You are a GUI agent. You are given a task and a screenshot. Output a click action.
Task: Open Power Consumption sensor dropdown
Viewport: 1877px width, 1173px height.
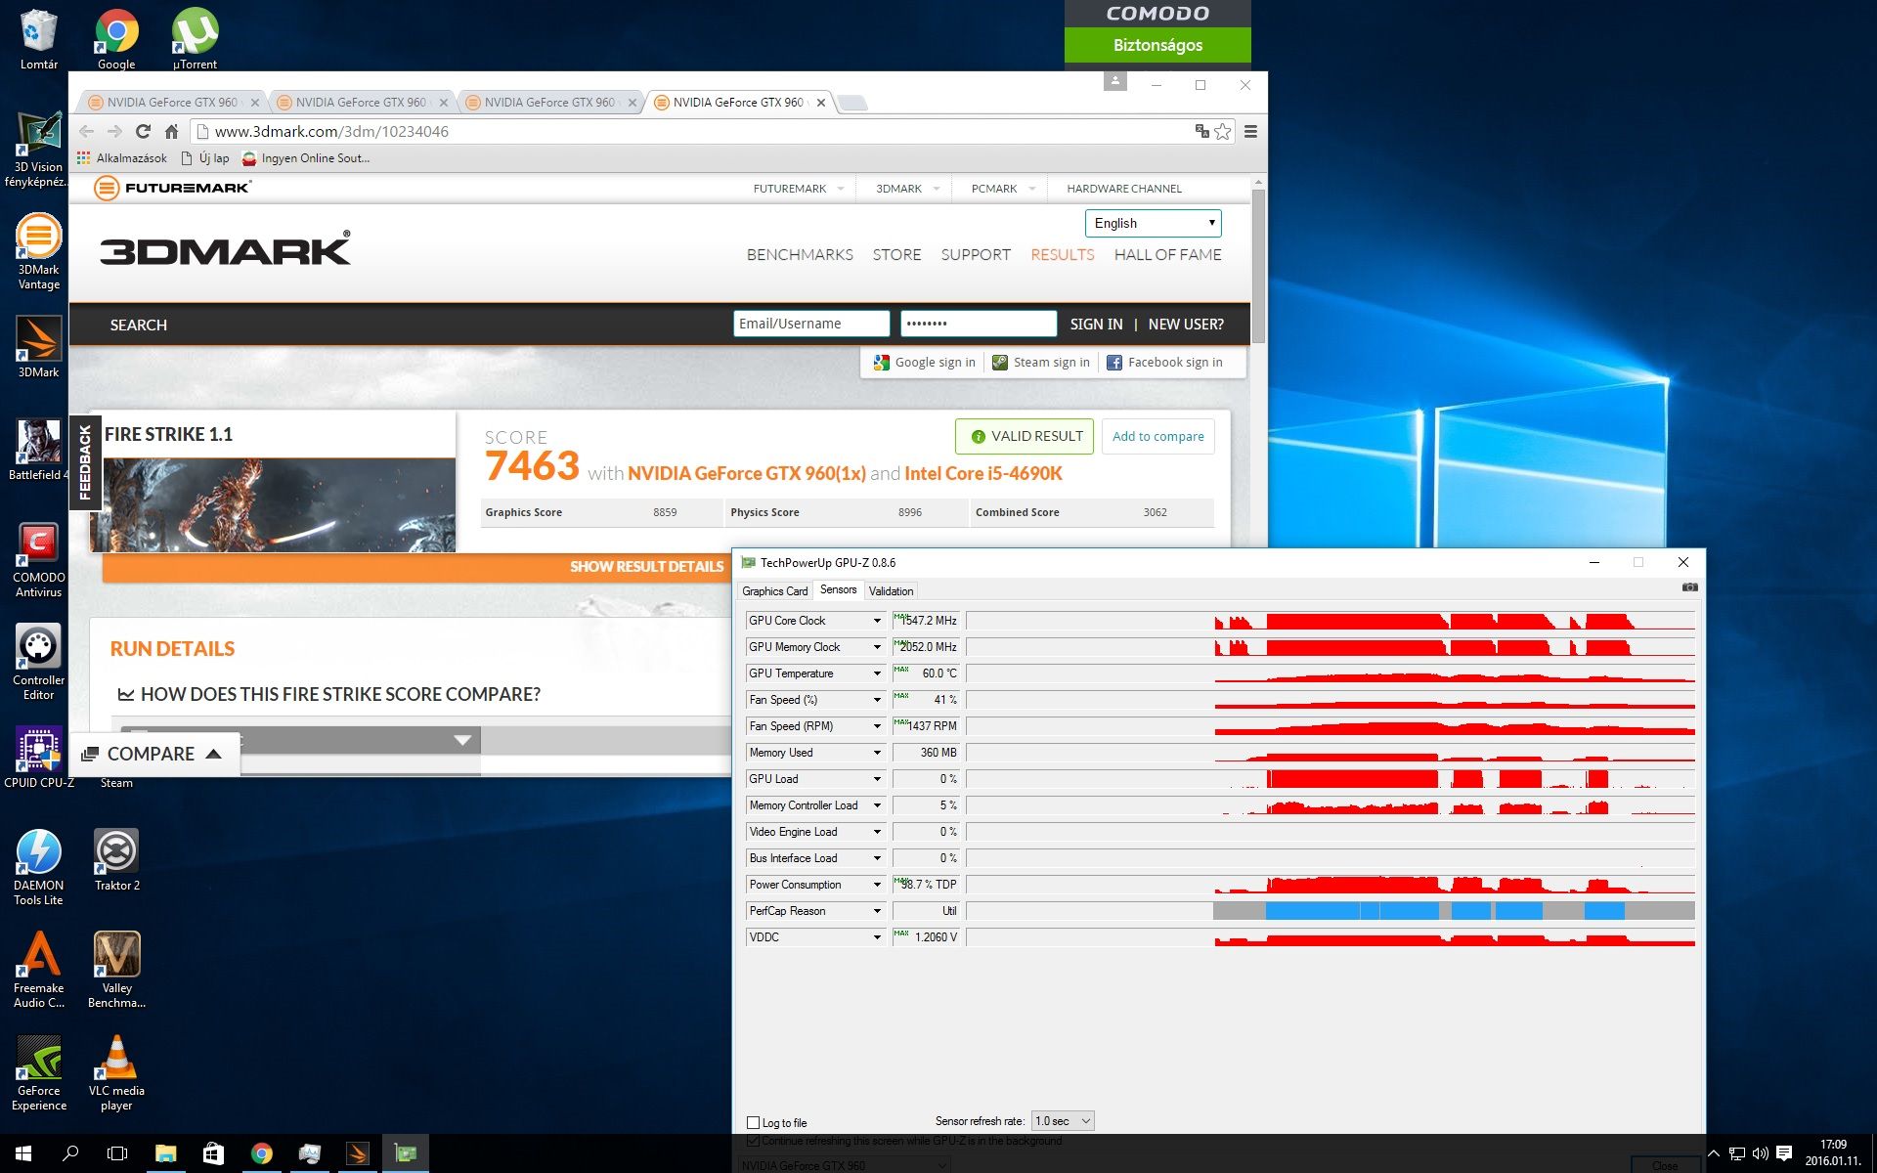[x=877, y=885]
